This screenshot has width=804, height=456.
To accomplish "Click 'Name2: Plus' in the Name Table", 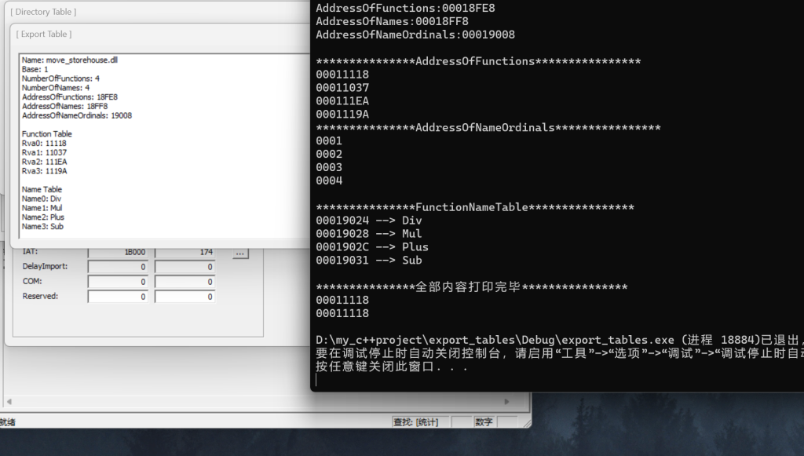I will (x=43, y=217).
